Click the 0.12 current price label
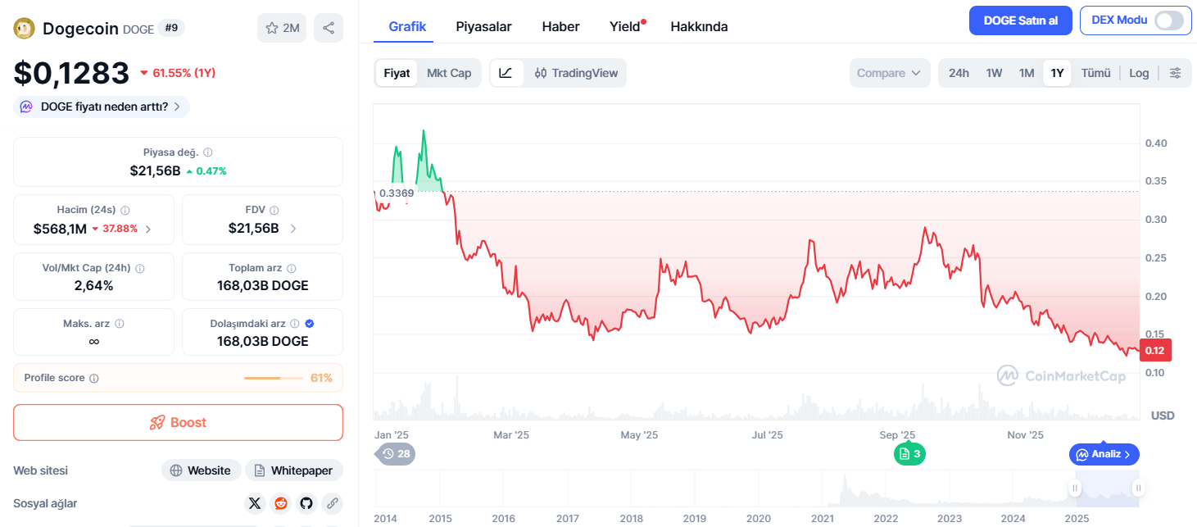The height and width of the screenshot is (527, 1197). tap(1155, 350)
